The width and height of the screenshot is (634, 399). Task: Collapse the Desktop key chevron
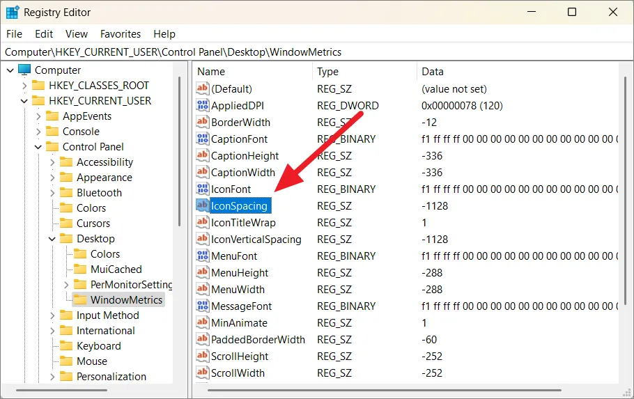coord(52,239)
